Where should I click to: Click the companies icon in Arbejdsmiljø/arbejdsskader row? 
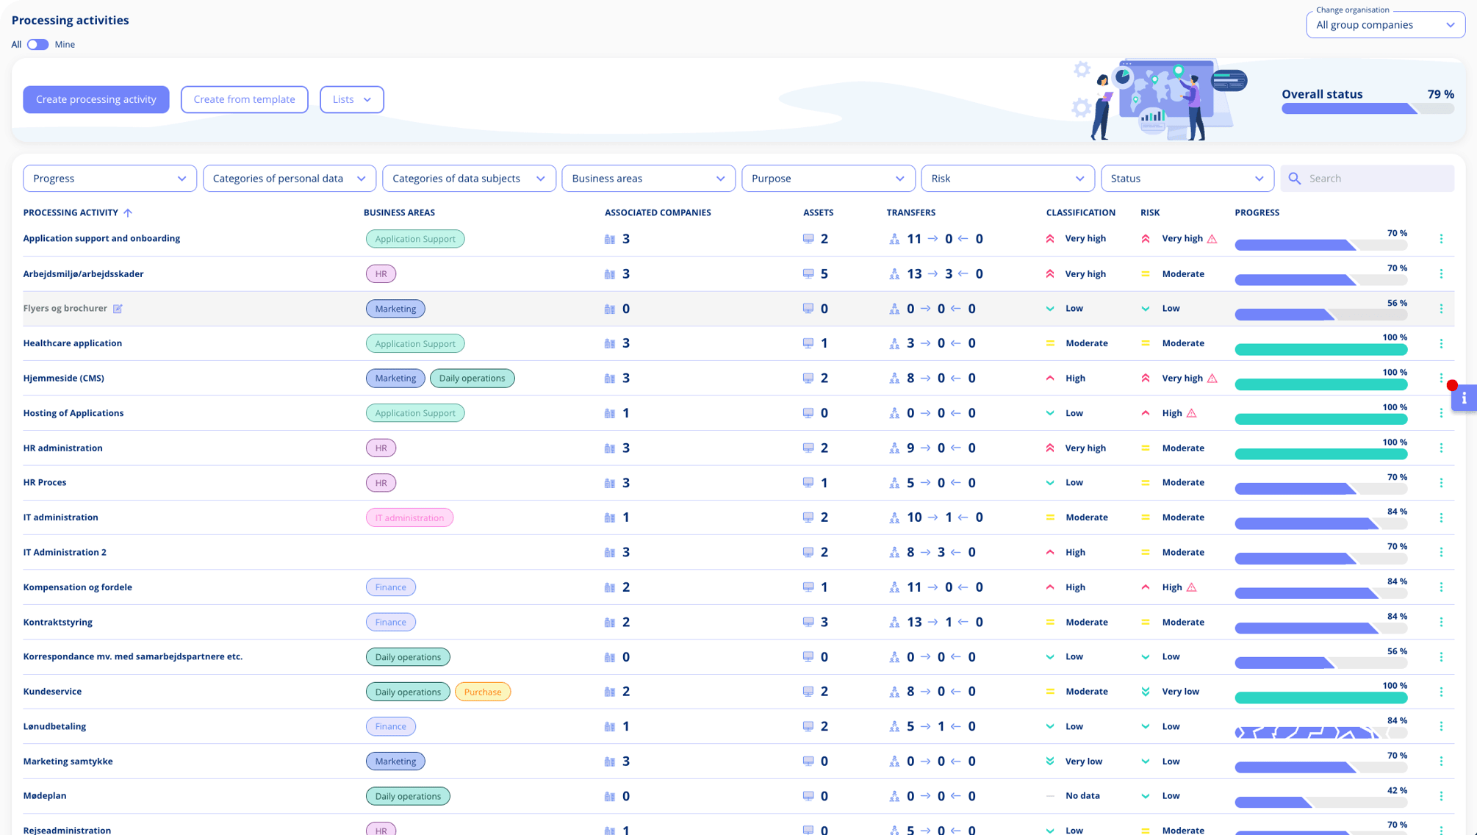(610, 274)
